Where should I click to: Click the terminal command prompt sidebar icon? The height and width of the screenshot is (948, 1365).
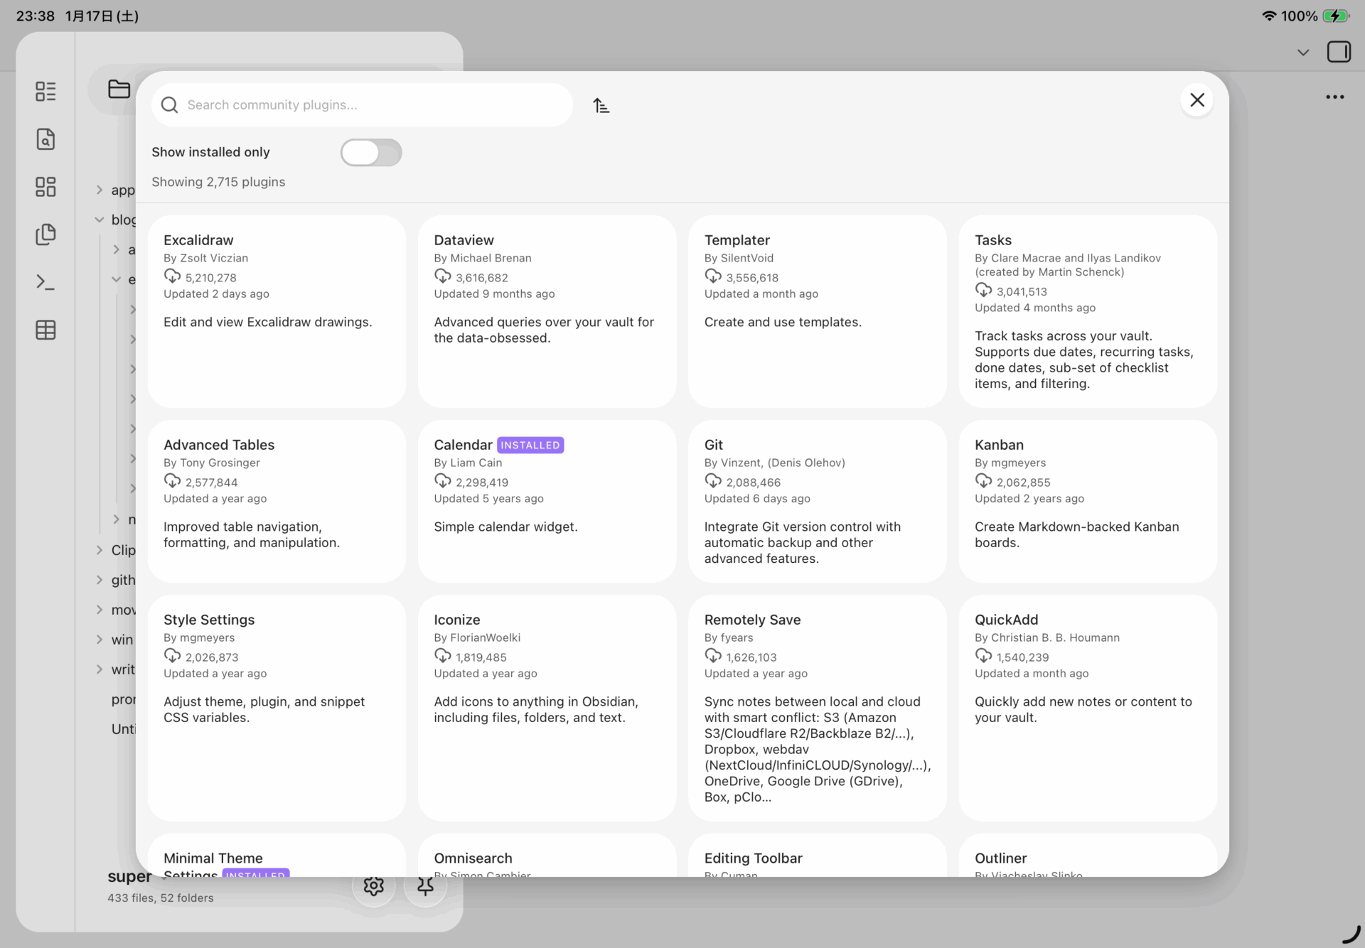click(45, 282)
